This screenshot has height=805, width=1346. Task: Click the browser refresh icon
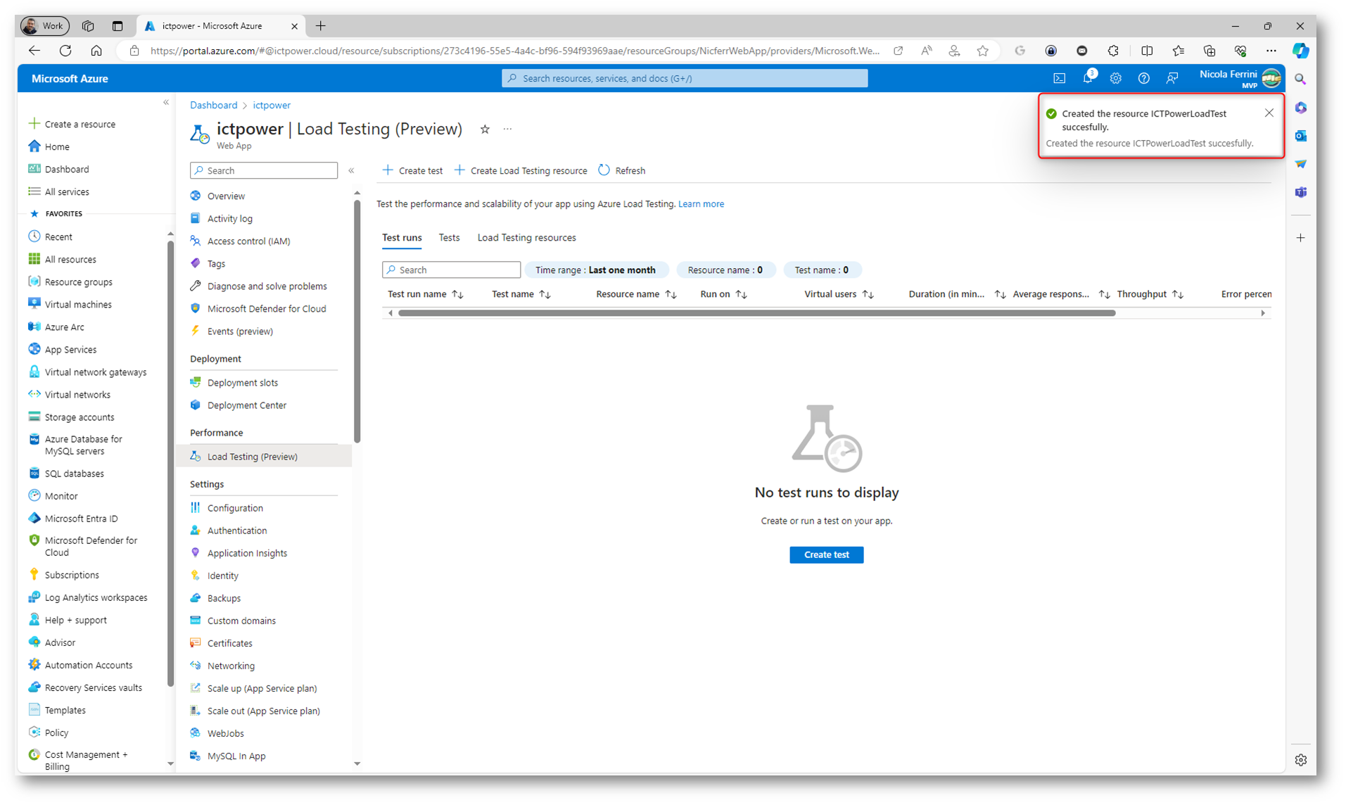(65, 51)
